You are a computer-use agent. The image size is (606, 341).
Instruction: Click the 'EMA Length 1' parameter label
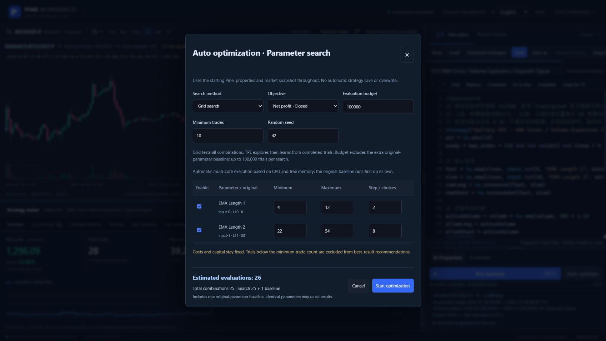point(232,203)
